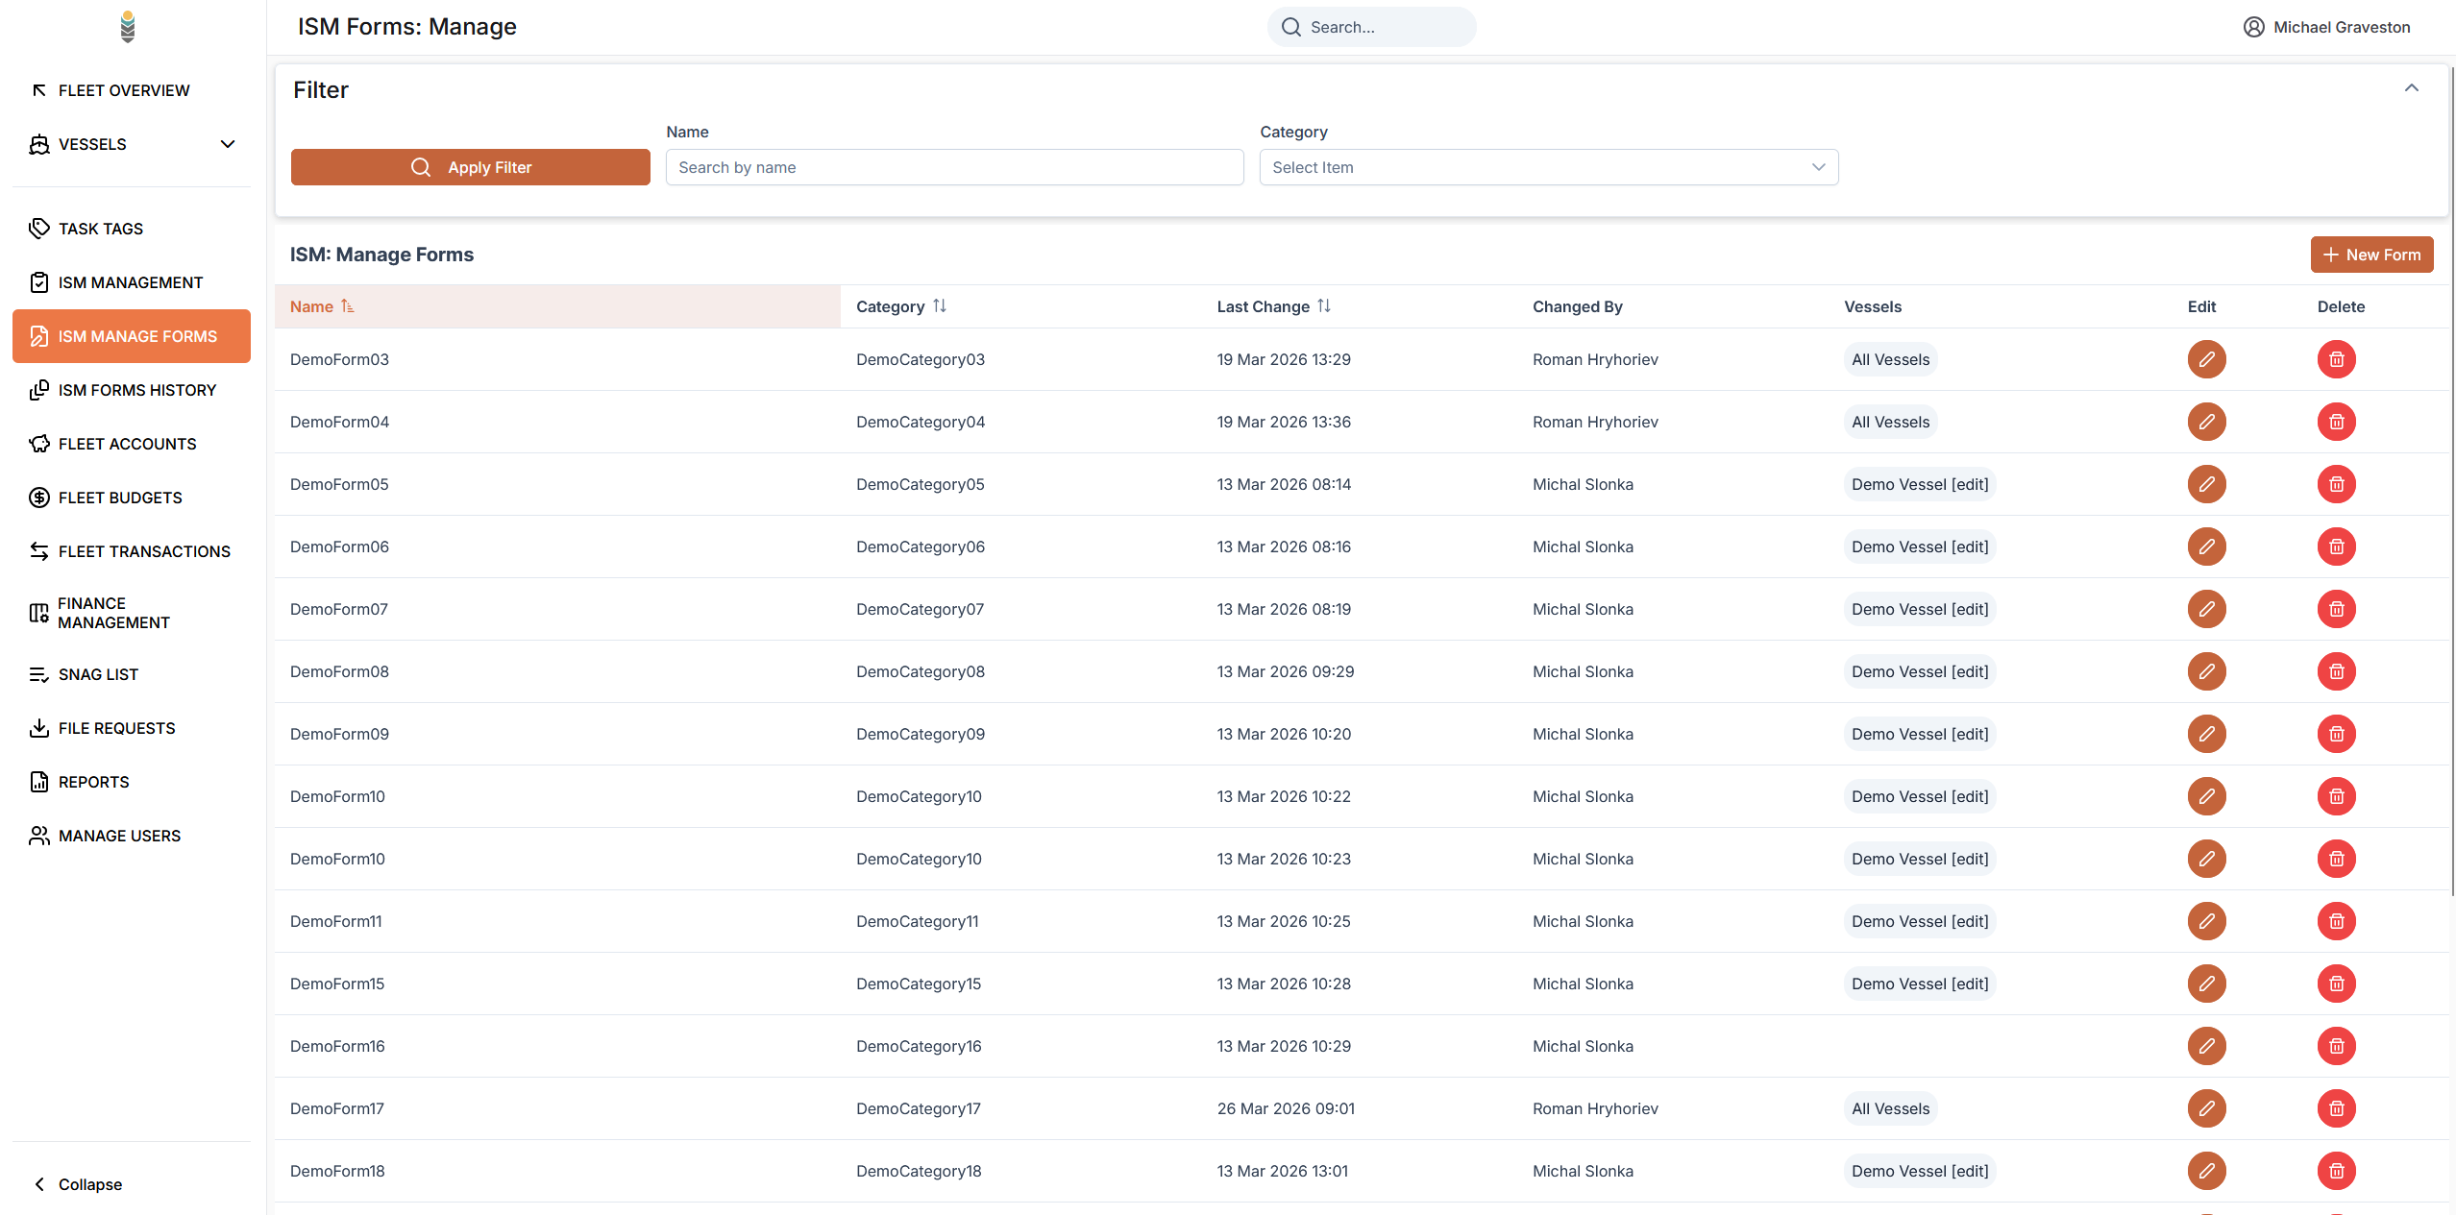The height and width of the screenshot is (1215, 2456).
Task: Toggle sorting by Category column
Action: pos(939,306)
